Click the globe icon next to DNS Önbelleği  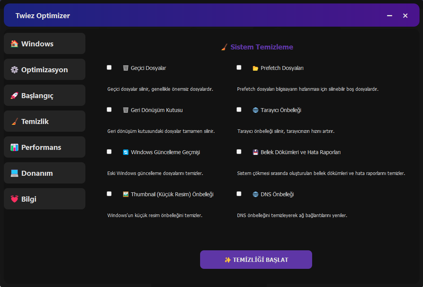[255, 194]
